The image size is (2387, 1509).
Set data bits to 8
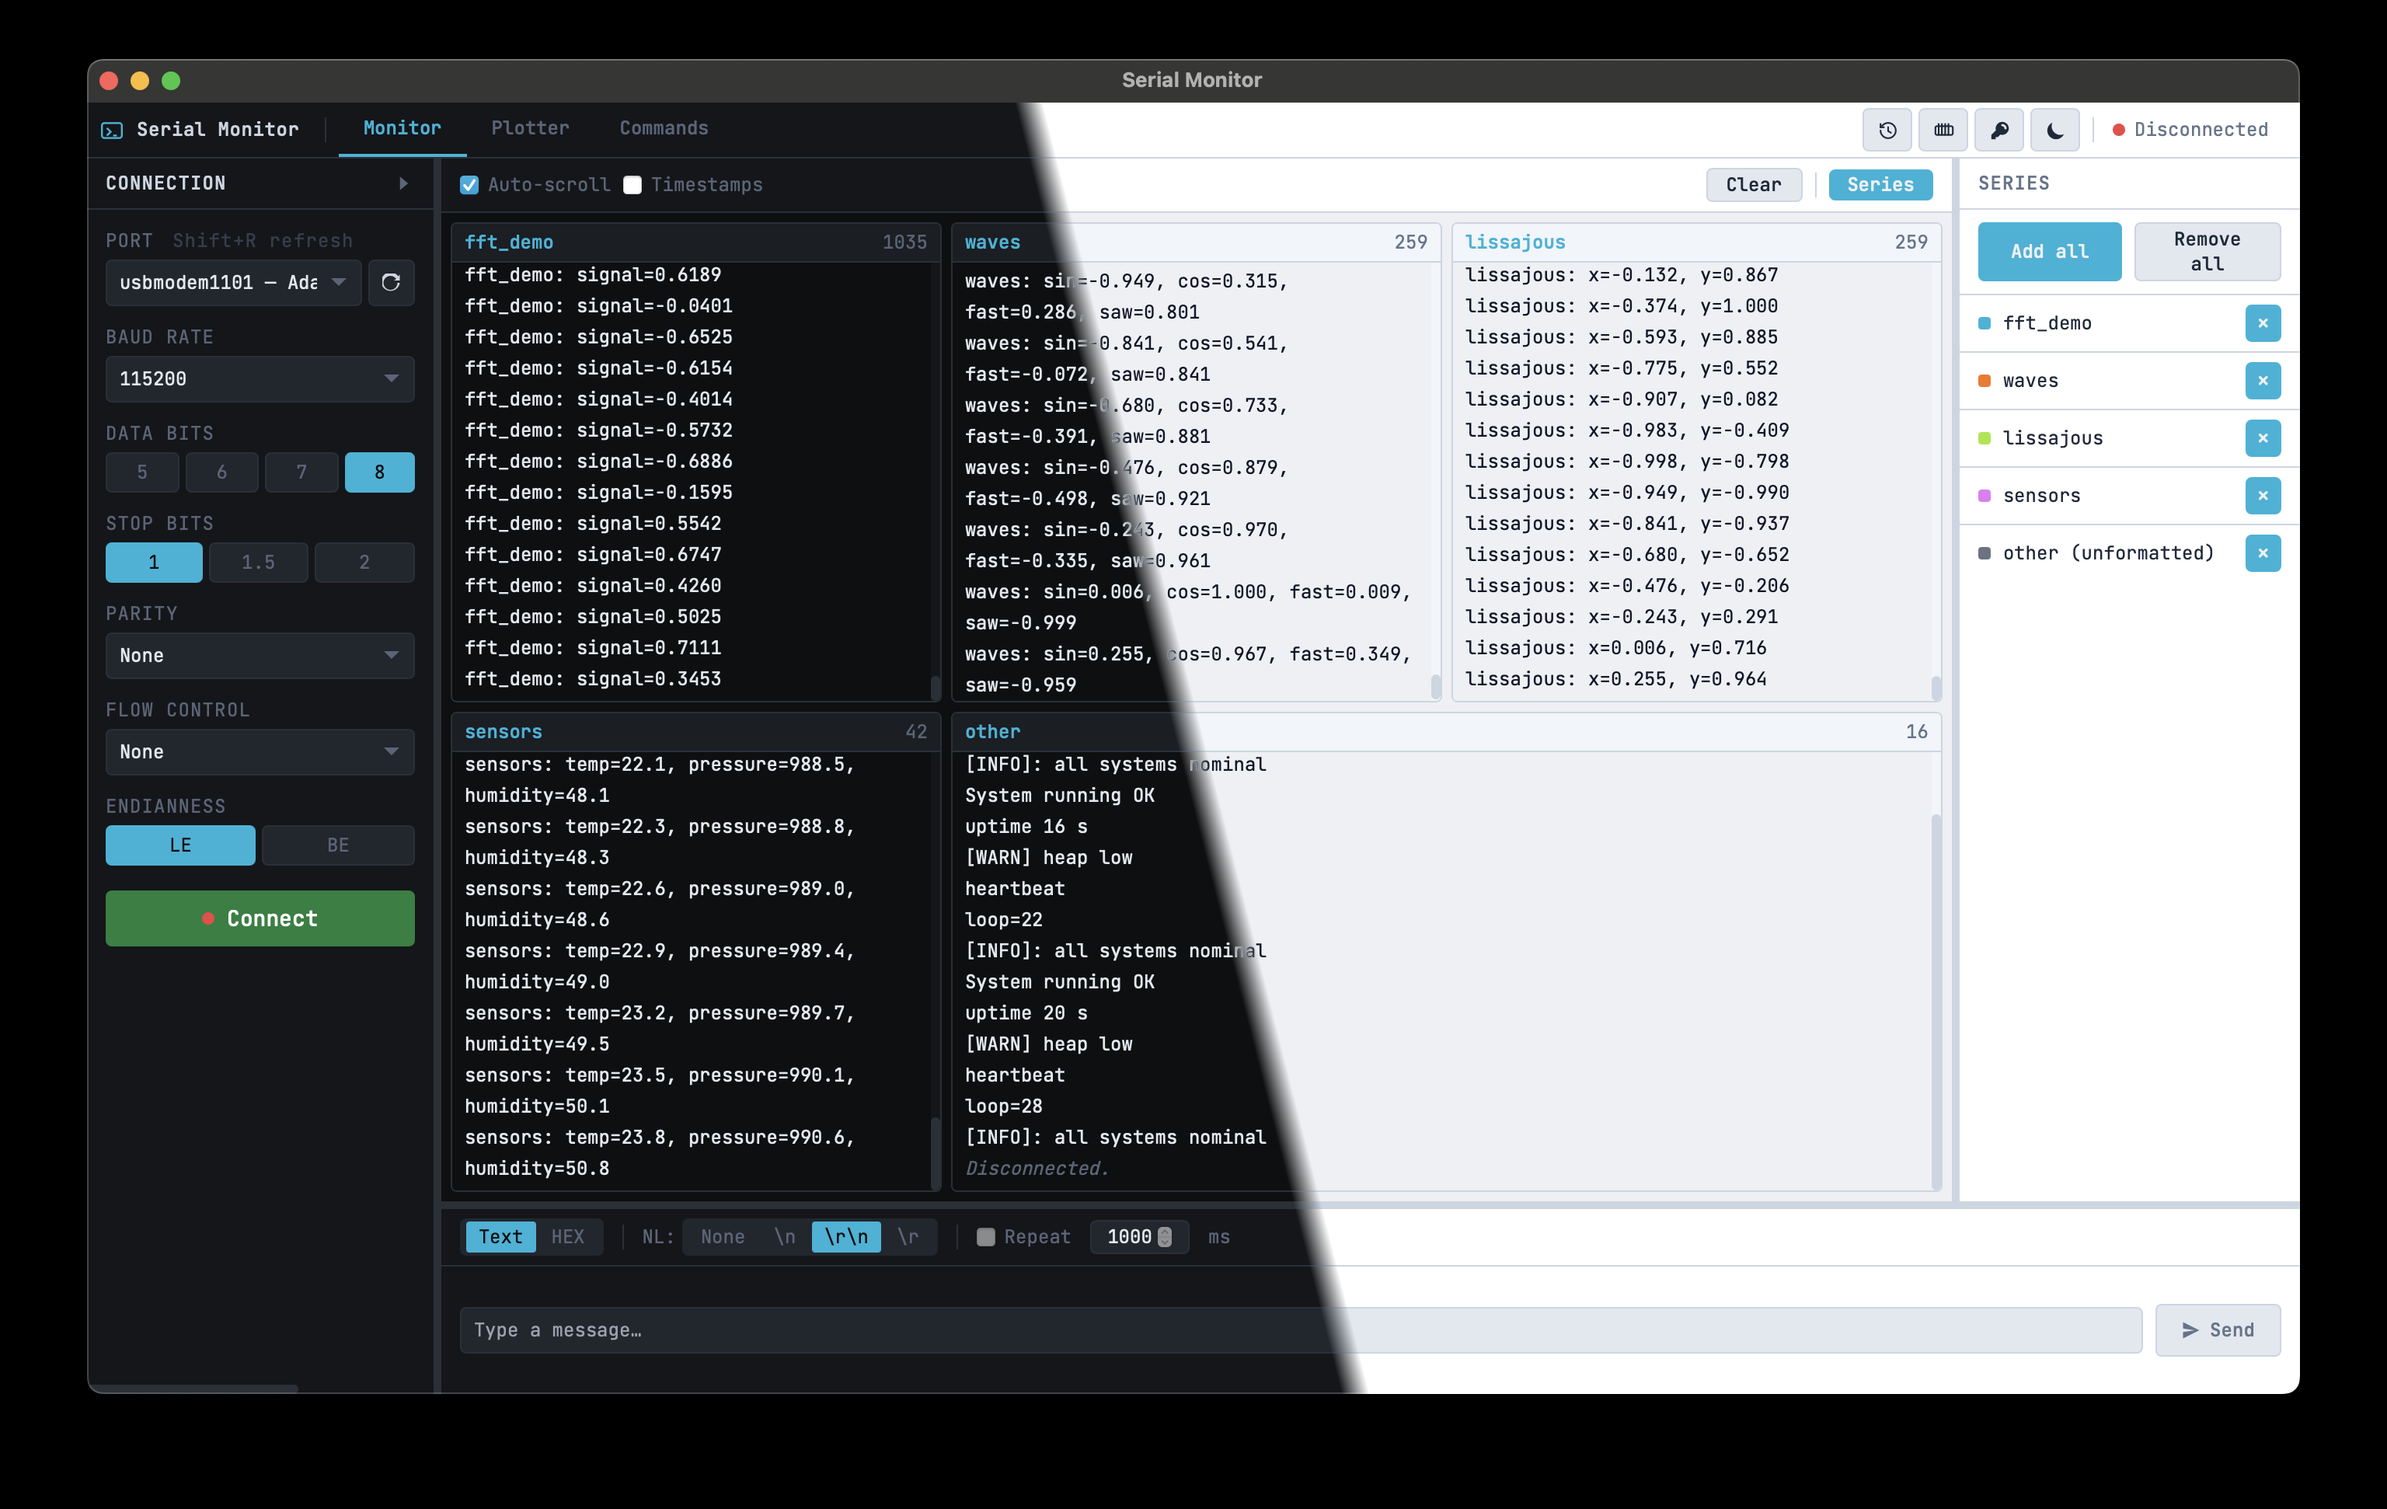click(380, 473)
